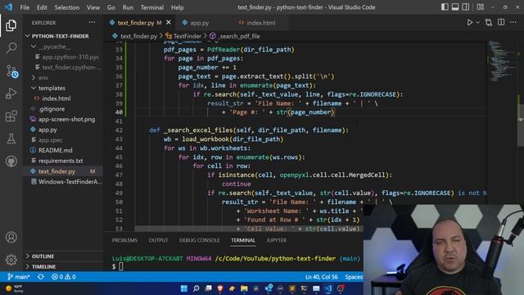Open the Windows taskbar search icon
Image resolution: width=524 pixels, height=295 pixels.
(x=196, y=288)
